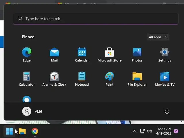Launch the Paint app
The width and height of the screenshot is (184, 138).
pos(110,79)
